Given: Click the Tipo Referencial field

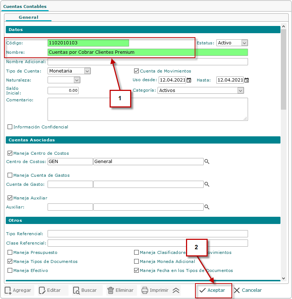Looking at the screenshot, I should (x=148, y=234).
